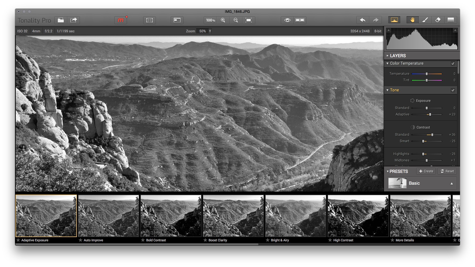475x267 pixels.
Task: Uncheck the Tone adjustment checkbox
Action: [453, 90]
